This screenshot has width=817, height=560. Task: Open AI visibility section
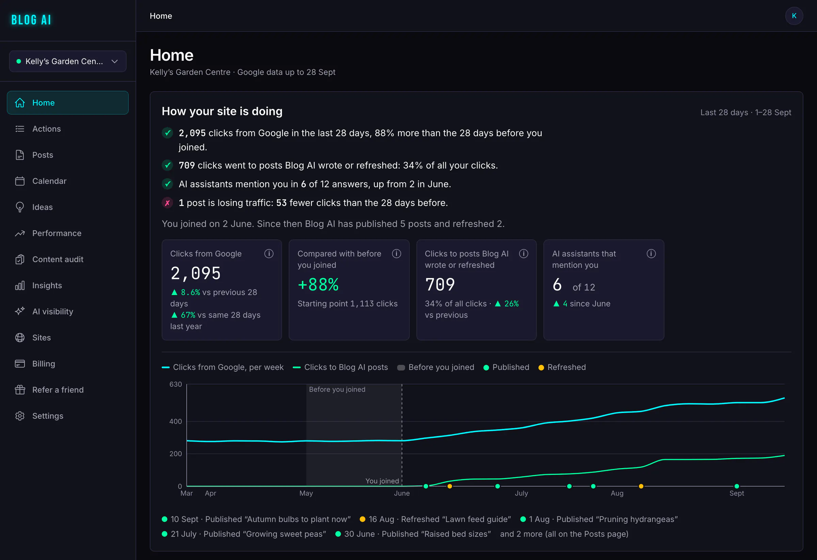click(x=67, y=311)
